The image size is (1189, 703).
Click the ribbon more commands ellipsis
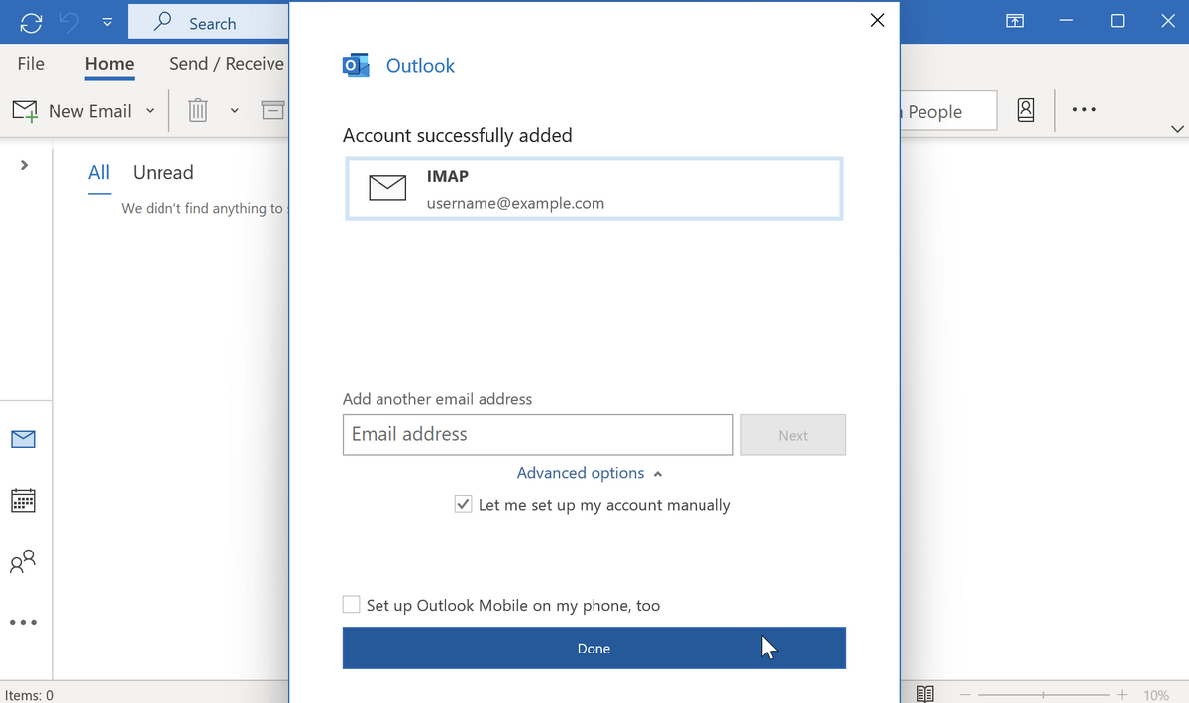pos(1084,110)
